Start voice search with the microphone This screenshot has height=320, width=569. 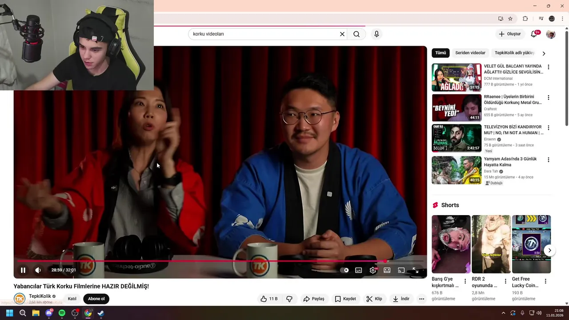[377, 34]
